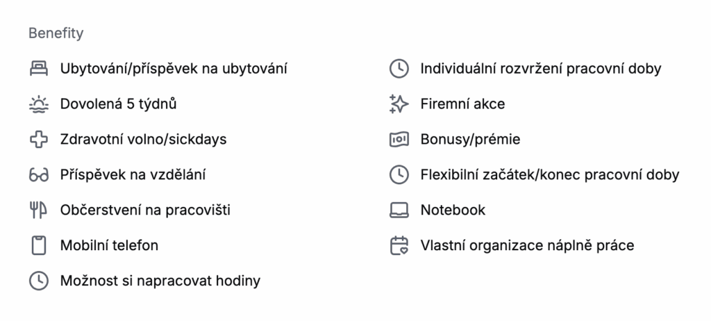The image size is (711, 321).
Task: Click the Firemní akce label
Action: tap(462, 104)
